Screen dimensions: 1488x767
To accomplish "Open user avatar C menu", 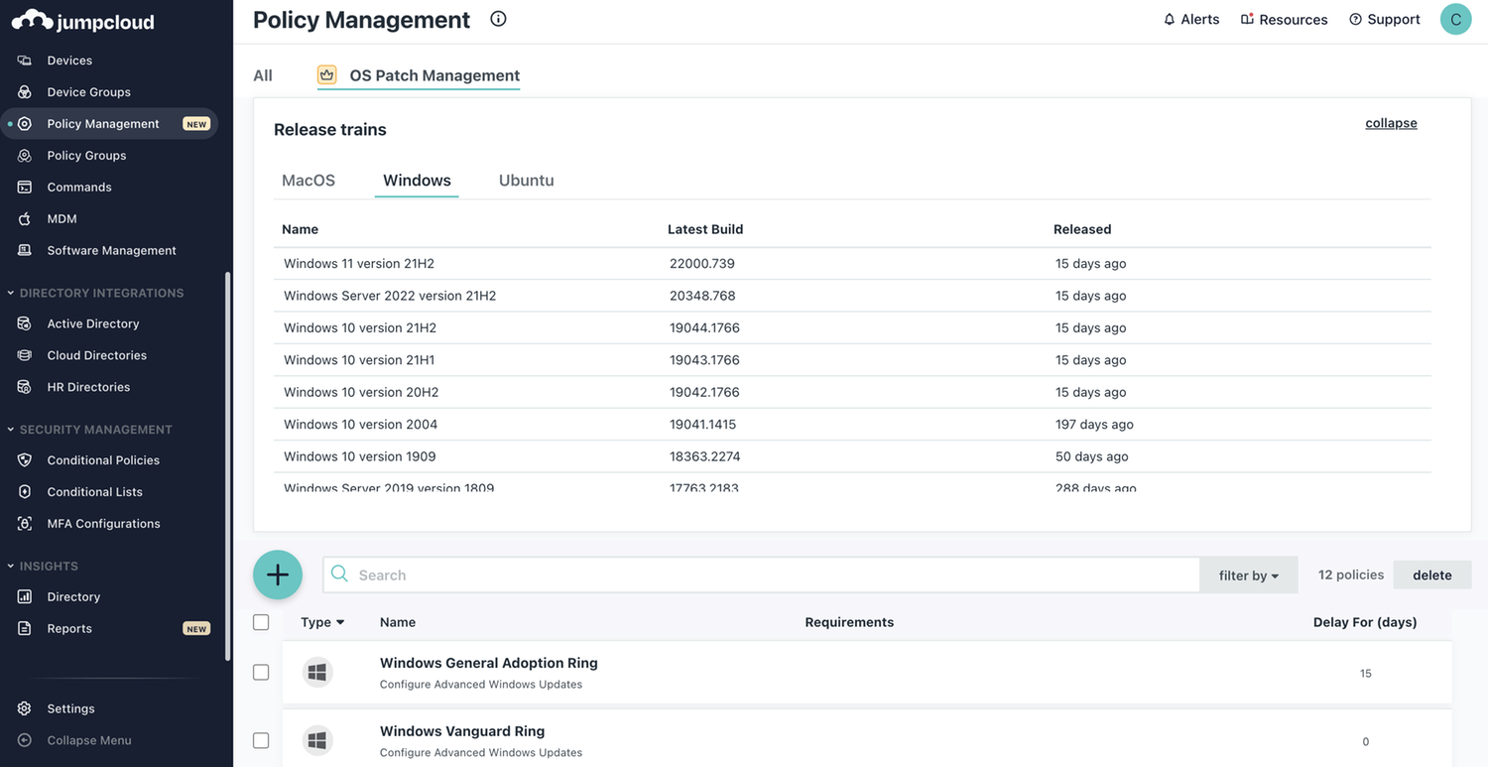I will click(1455, 19).
